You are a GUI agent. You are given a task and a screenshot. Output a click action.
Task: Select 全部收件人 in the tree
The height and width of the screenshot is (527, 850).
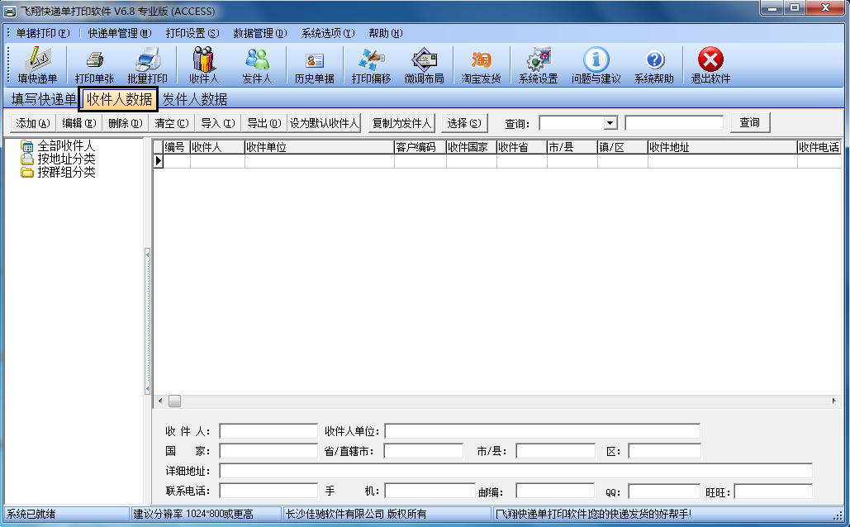click(x=66, y=146)
